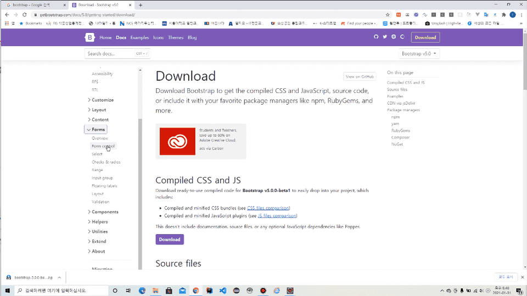Open a new browser tab with plus icon
The image size is (527, 296).
tap(141, 5)
